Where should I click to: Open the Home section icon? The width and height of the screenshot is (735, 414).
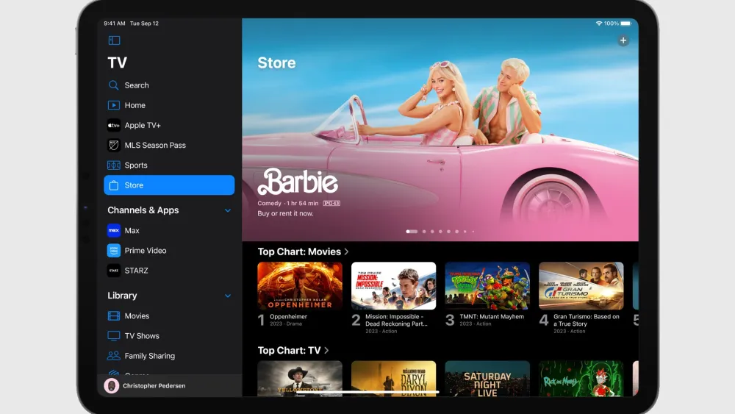point(114,105)
